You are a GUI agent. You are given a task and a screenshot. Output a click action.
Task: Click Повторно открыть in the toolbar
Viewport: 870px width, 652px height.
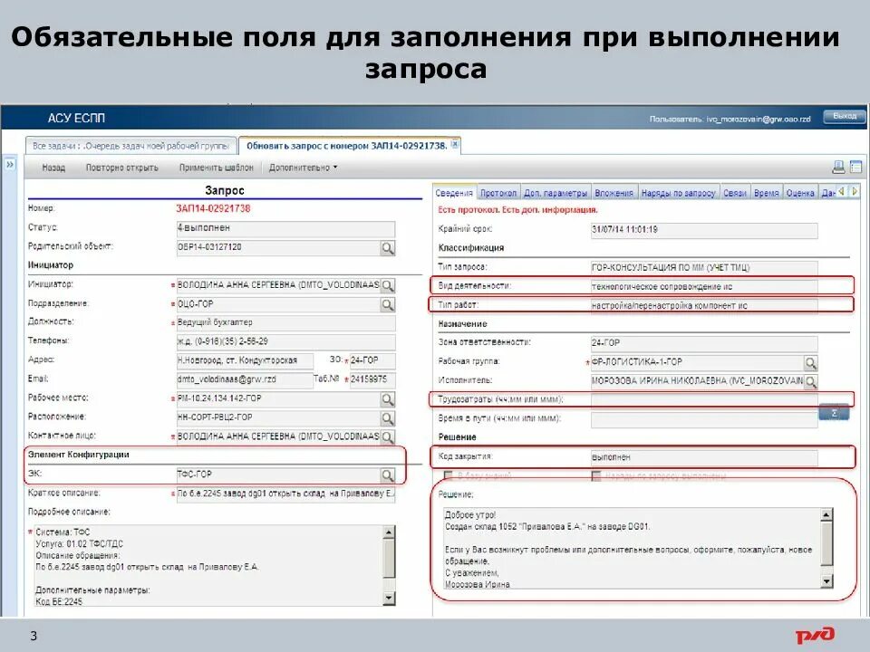[122, 168]
